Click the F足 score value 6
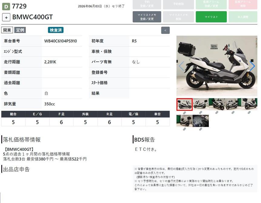Viewport: 261px width, 203px height. [61, 122]
